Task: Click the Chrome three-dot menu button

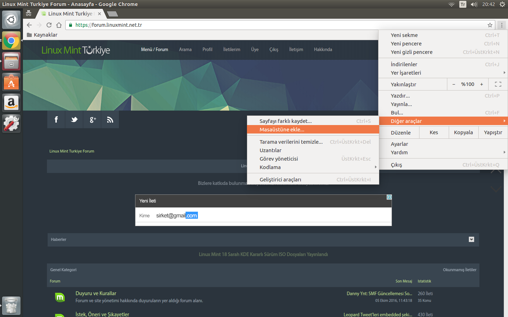Action: [x=502, y=25]
